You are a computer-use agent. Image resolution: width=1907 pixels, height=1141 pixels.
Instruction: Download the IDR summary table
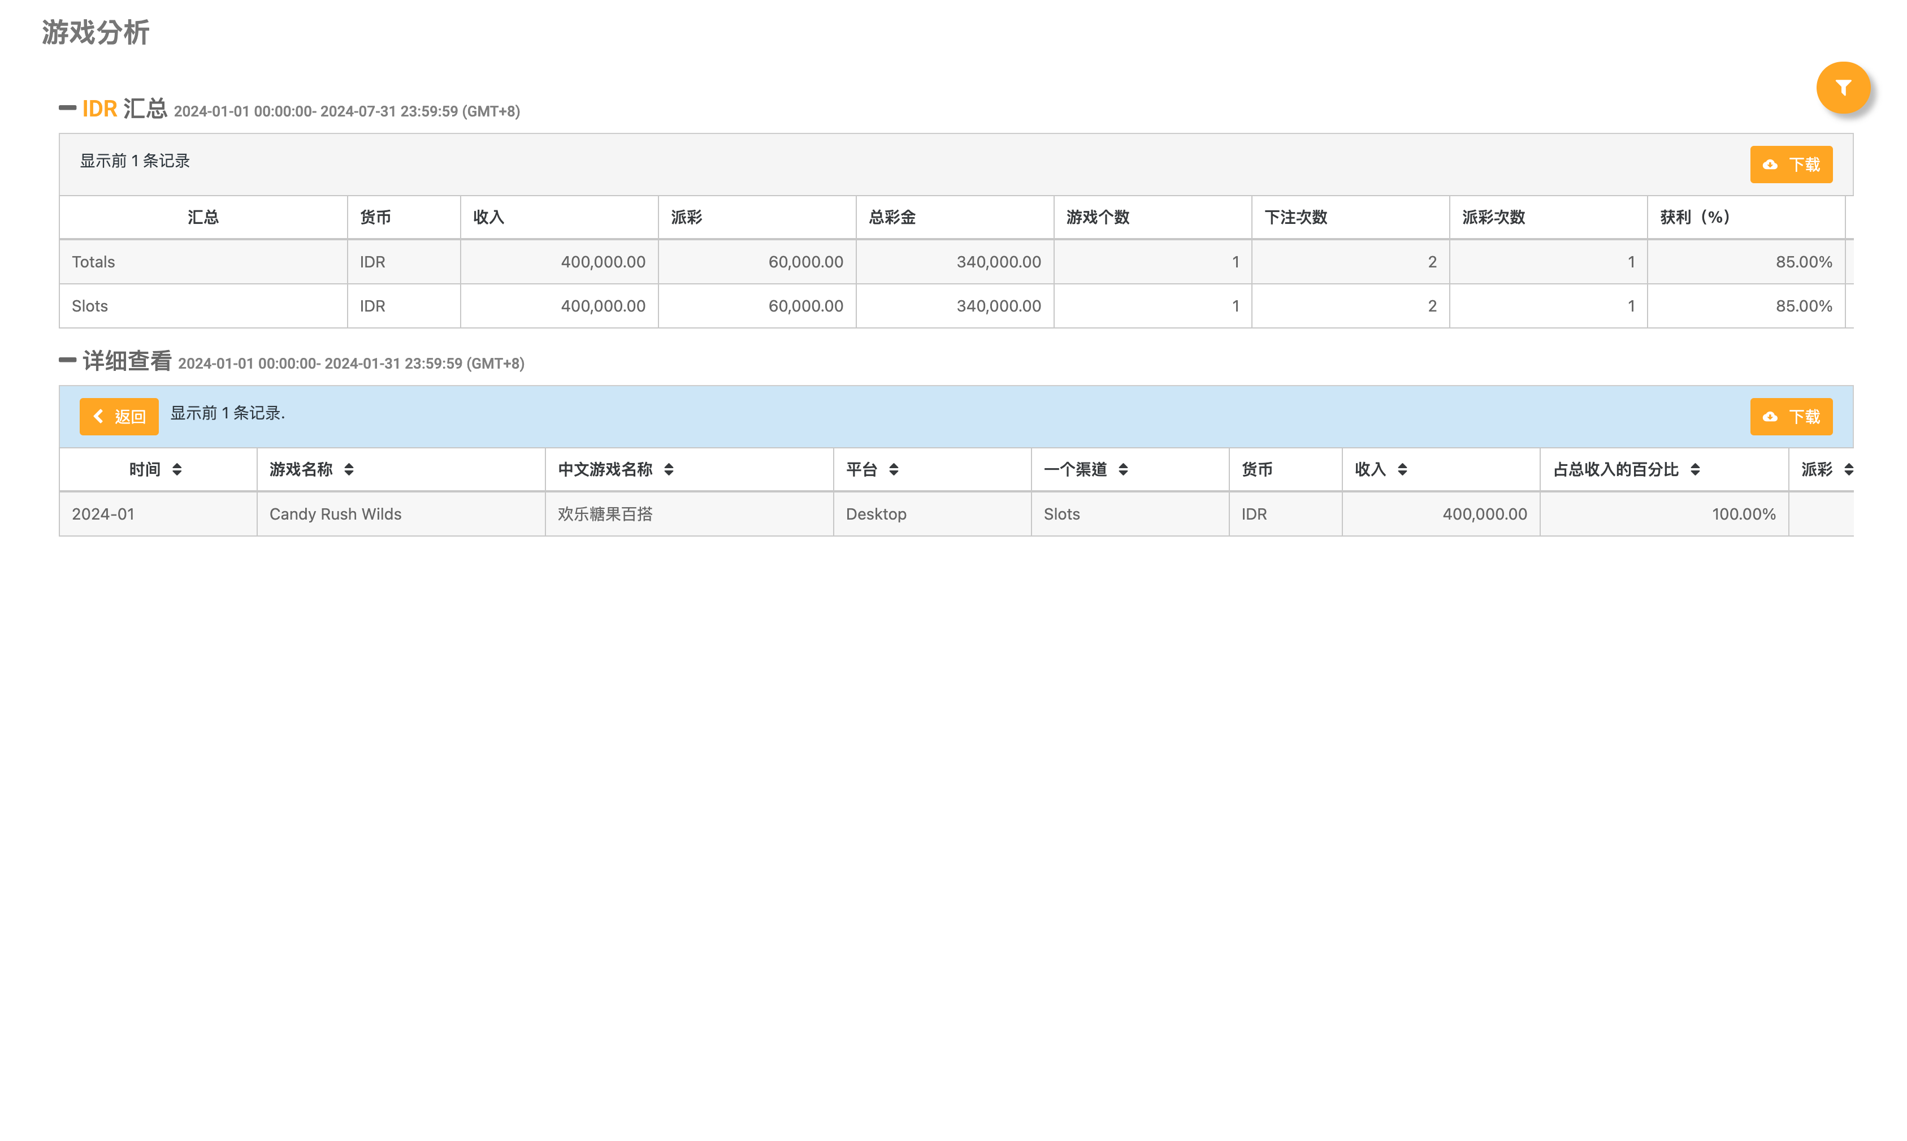pyautogui.click(x=1790, y=165)
